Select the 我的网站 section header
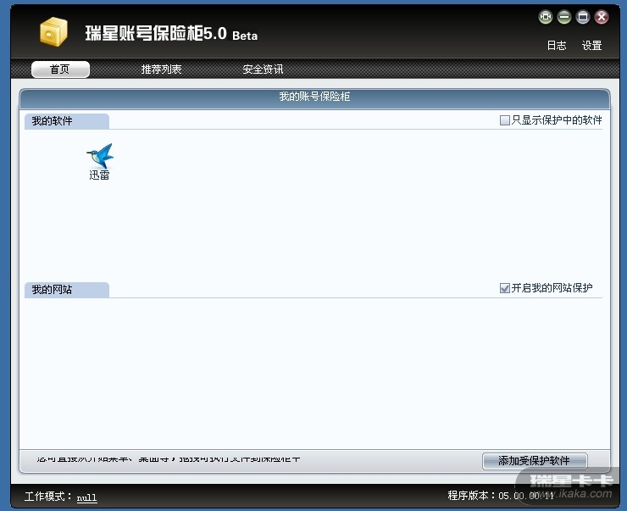627x511 pixels. [67, 290]
